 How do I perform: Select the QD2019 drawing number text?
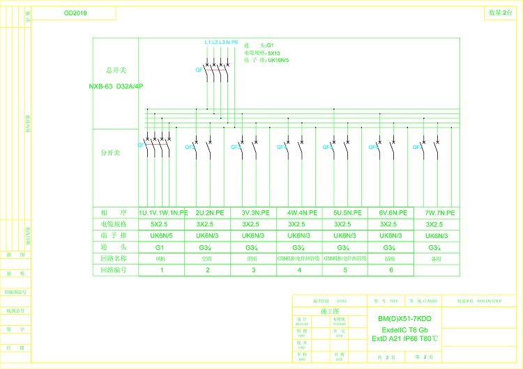pyautogui.click(x=75, y=13)
